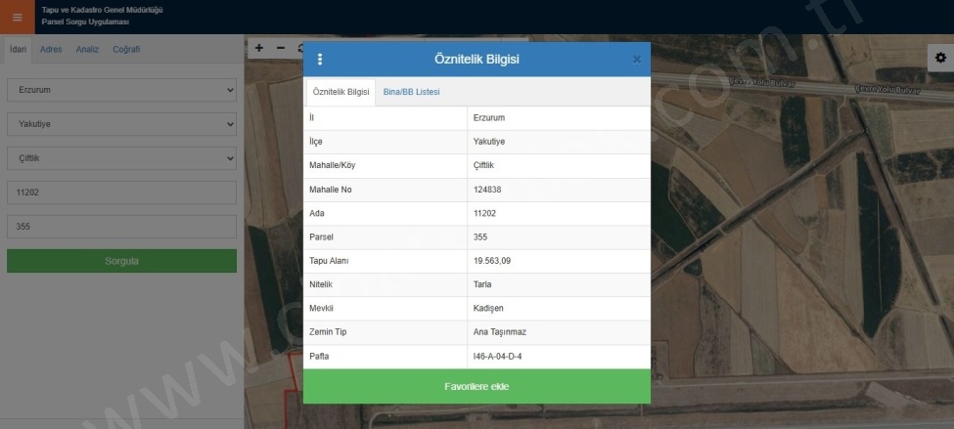
Task: Open the dialog's three-dot options menu
Action: click(x=320, y=60)
